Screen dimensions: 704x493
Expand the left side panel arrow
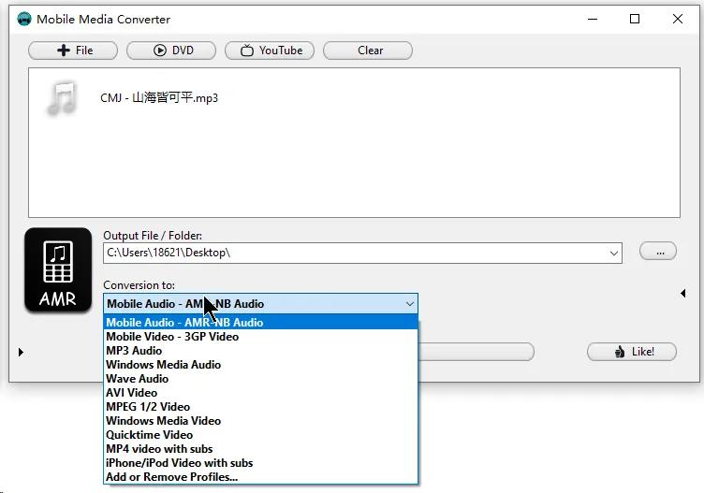(21, 352)
